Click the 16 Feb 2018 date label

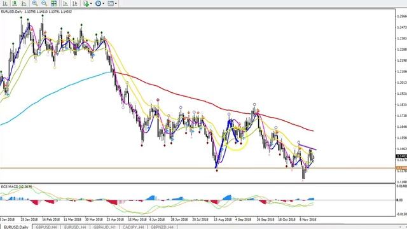[51, 219]
